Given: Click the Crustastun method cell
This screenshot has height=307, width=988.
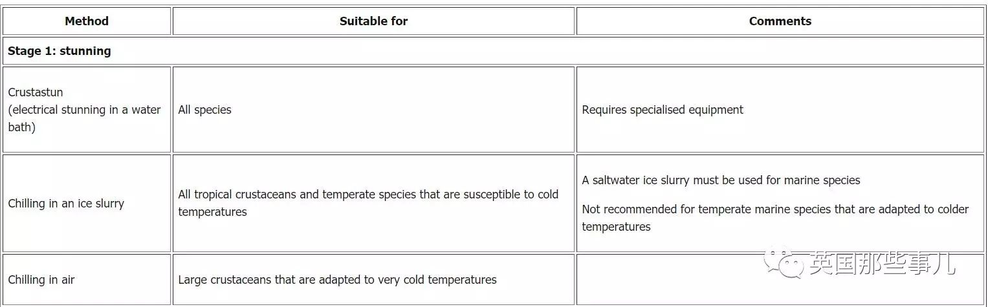Looking at the screenshot, I should (87, 110).
